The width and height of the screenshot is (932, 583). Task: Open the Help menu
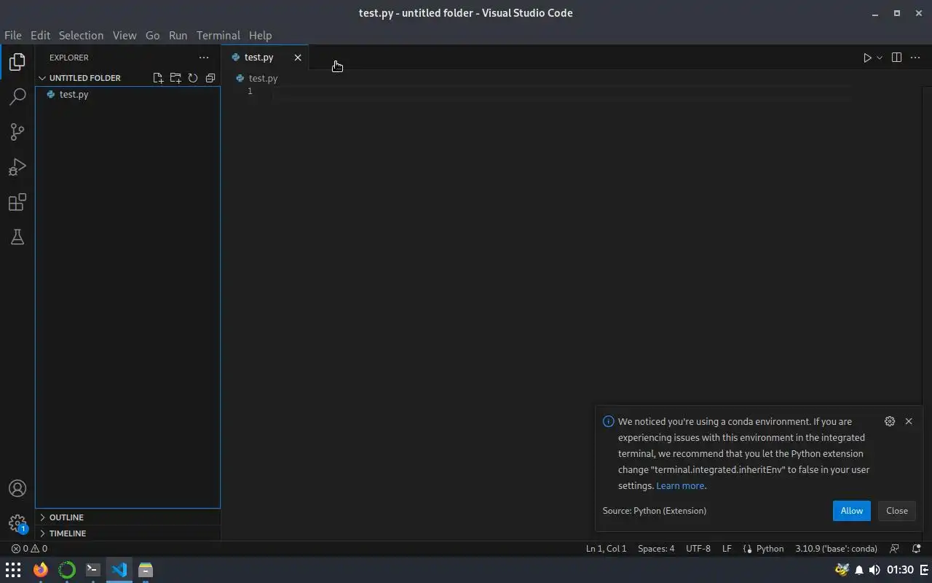(x=260, y=35)
